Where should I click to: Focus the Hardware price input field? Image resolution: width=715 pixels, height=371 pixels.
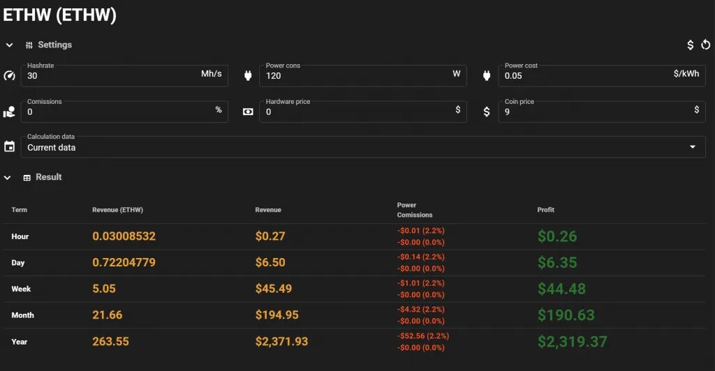click(363, 112)
